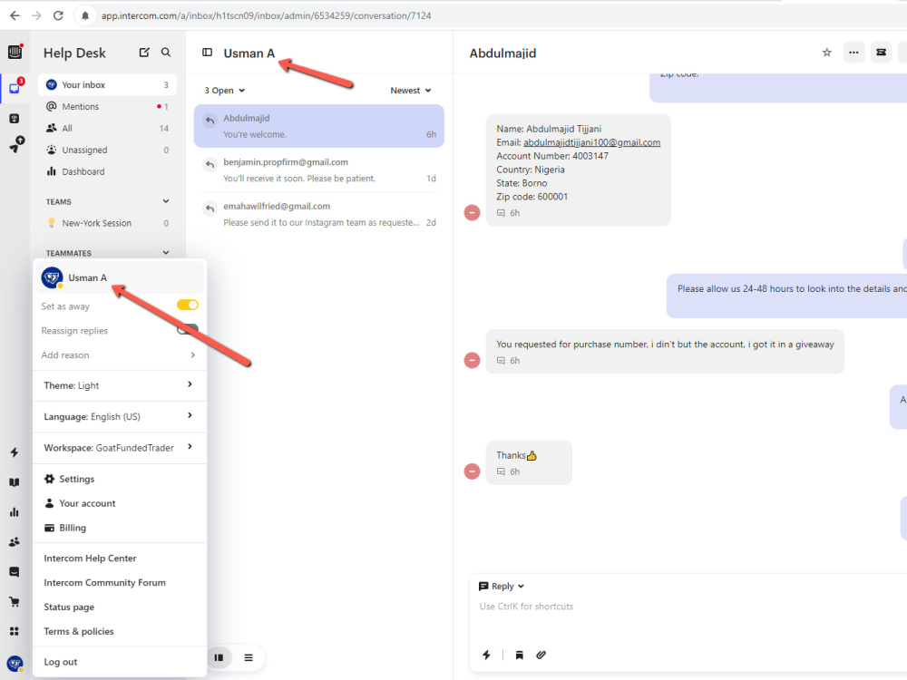
Task: Attach a file with paperclip icon
Action: click(x=541, y=656)
